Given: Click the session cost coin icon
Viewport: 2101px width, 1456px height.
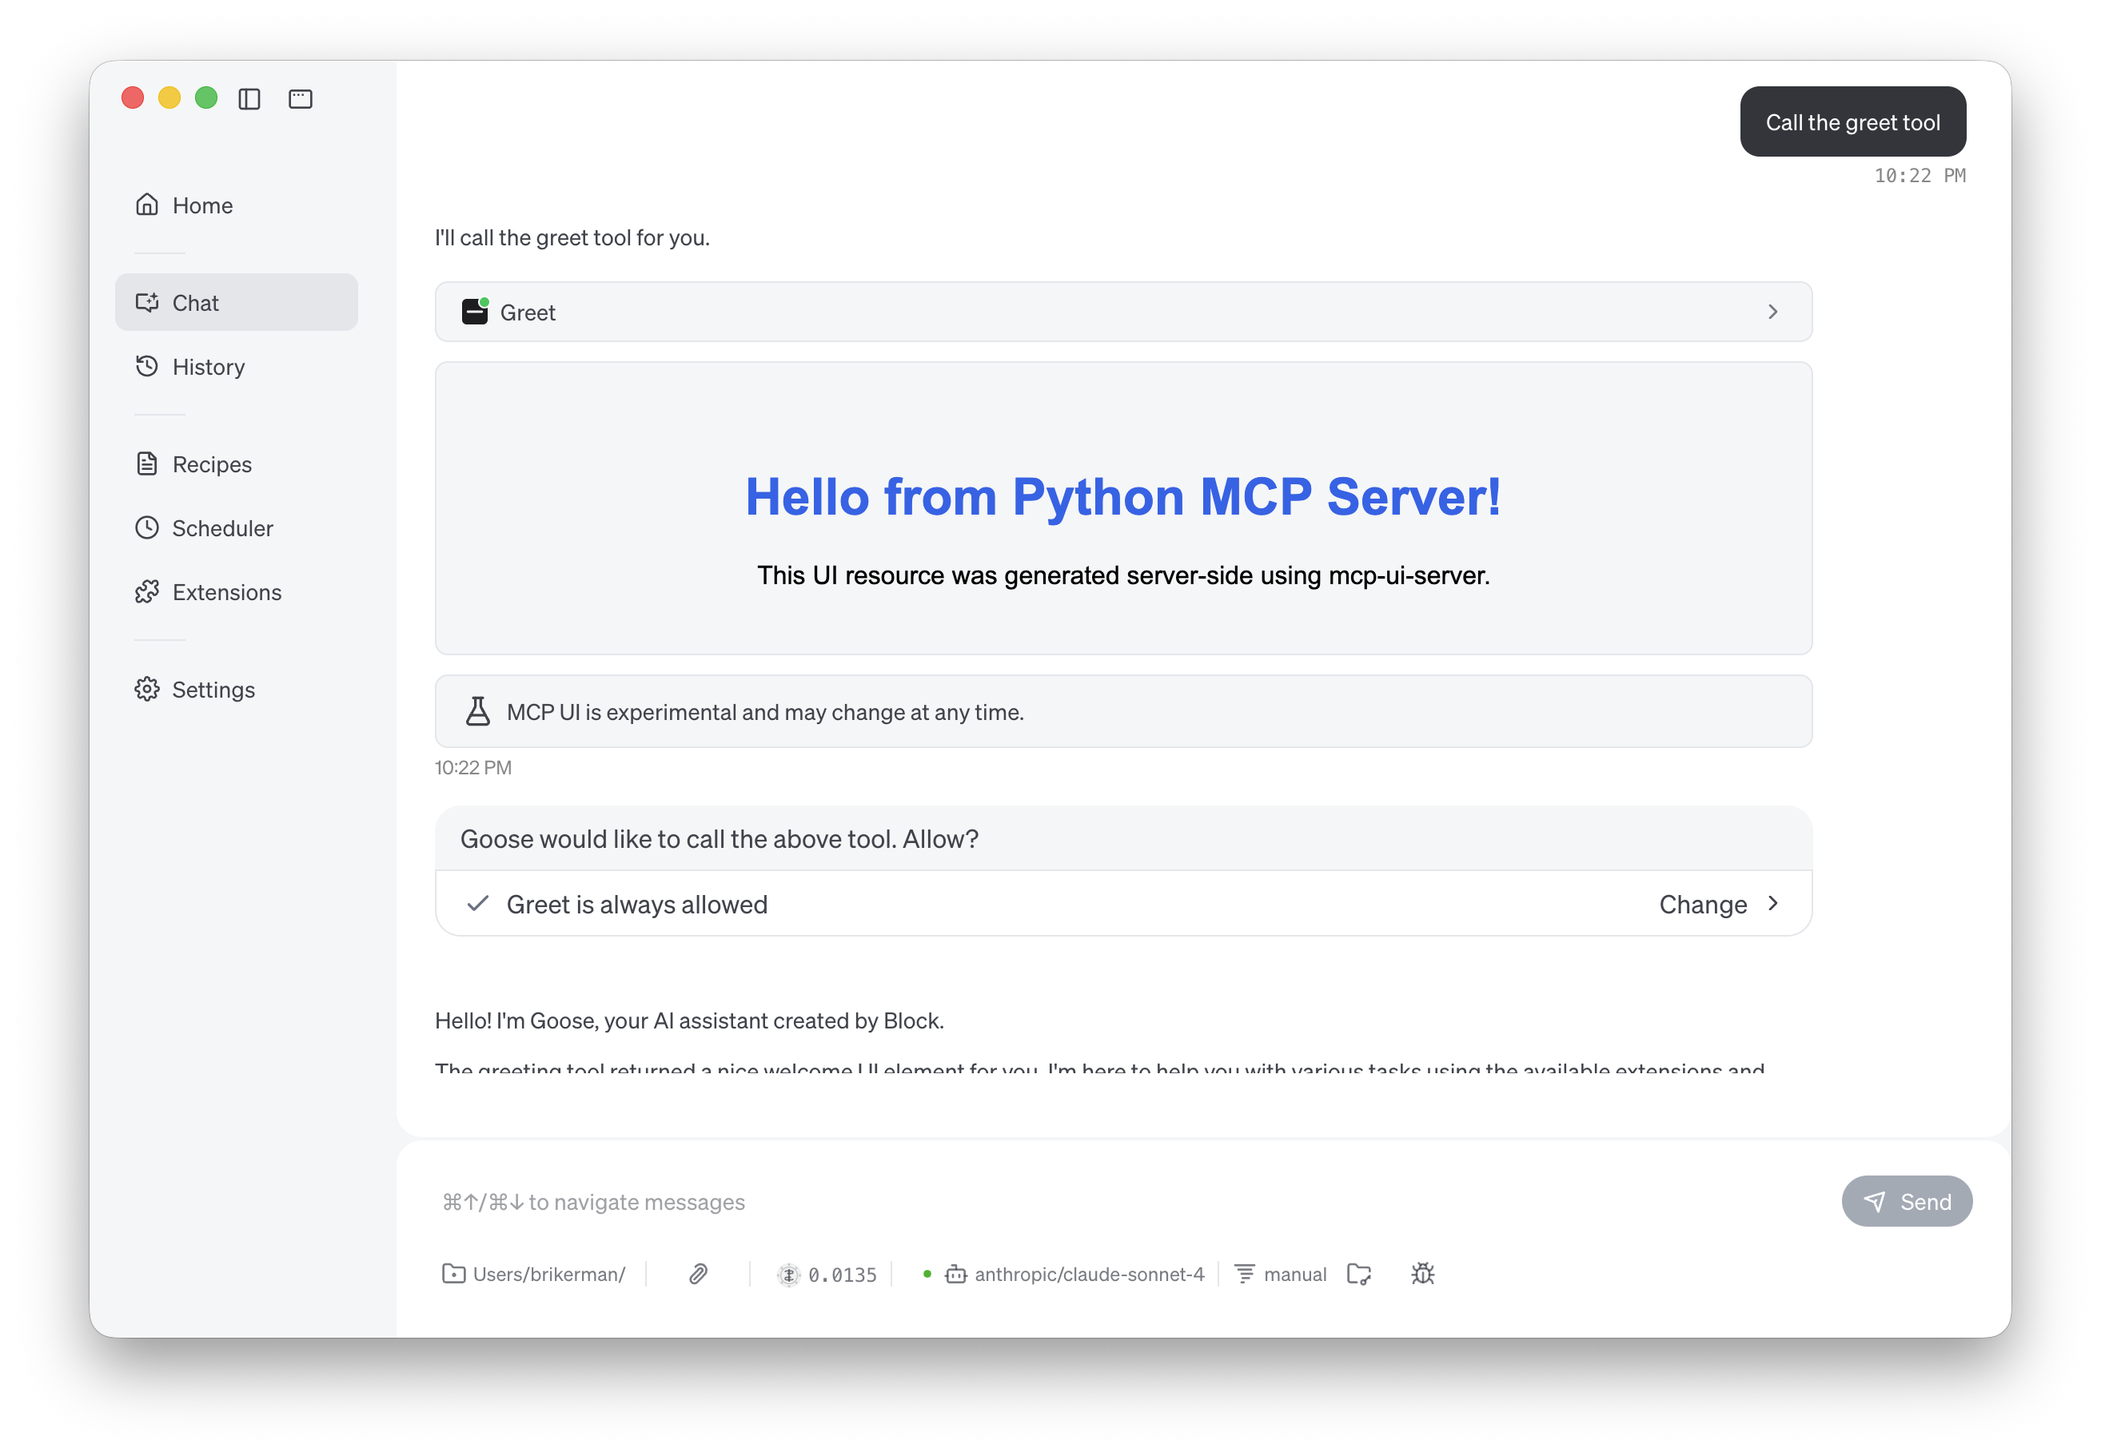Looking at the screenshot, I should point(788,1275).
